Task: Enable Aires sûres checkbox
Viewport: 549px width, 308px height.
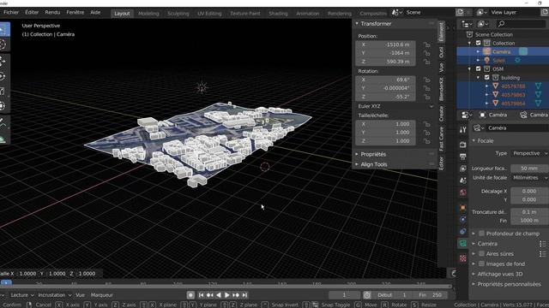Action: (x=482, y=253)
